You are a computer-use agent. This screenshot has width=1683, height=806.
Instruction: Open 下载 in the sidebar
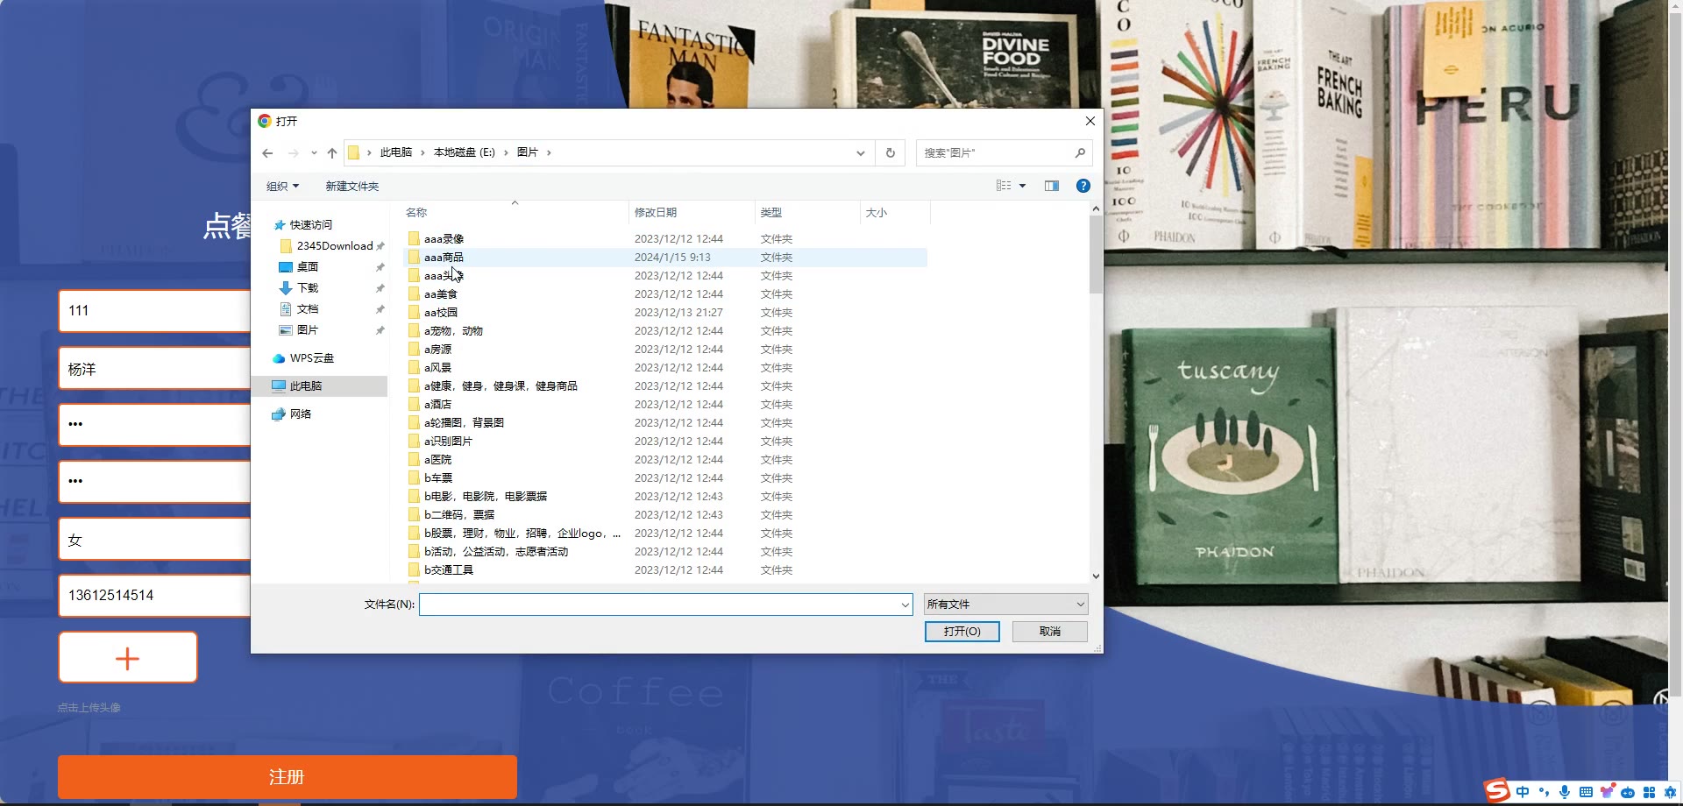307,288
